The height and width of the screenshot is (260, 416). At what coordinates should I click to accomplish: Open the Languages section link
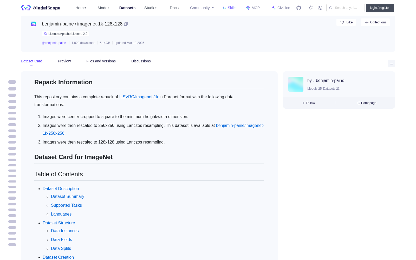61,214
